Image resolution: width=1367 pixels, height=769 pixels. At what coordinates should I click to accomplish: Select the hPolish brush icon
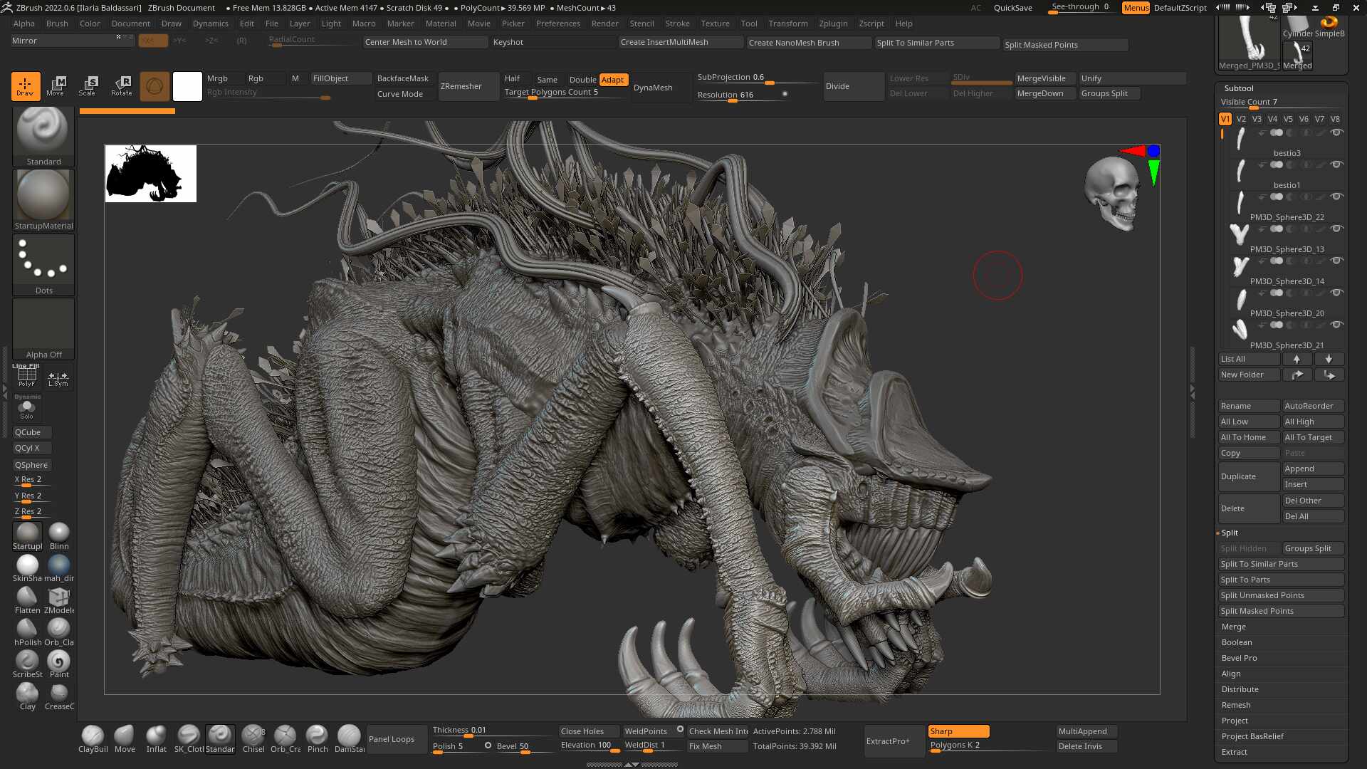point(27,627)
